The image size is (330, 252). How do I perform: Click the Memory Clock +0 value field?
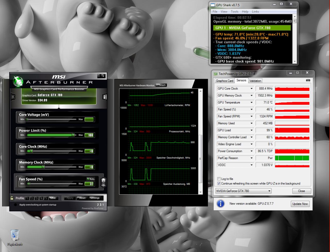(x=89, y=167)
